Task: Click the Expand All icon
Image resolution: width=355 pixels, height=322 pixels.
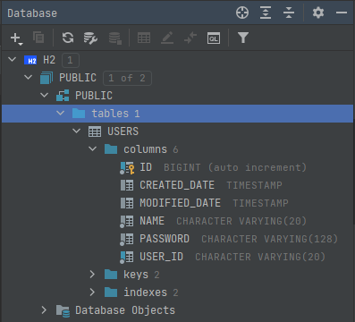Action: pyautogui.click(x=266, y=13)
